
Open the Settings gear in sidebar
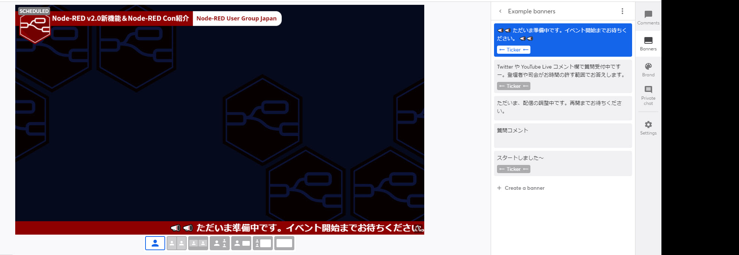click(648, 127)
